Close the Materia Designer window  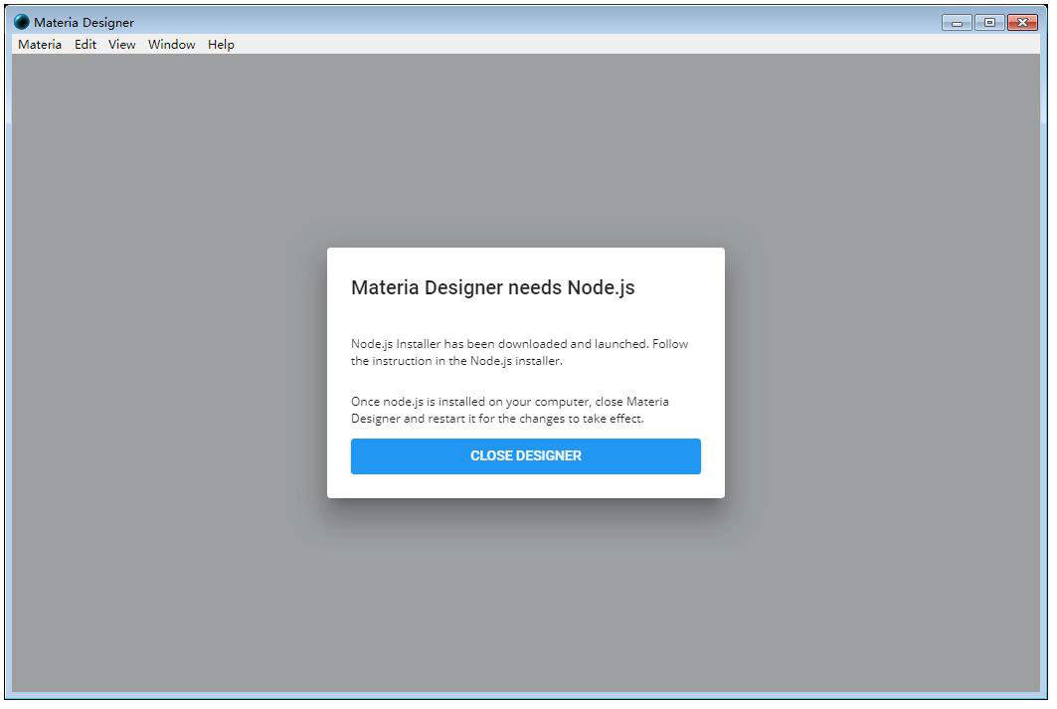click(x=1021, y=21)
